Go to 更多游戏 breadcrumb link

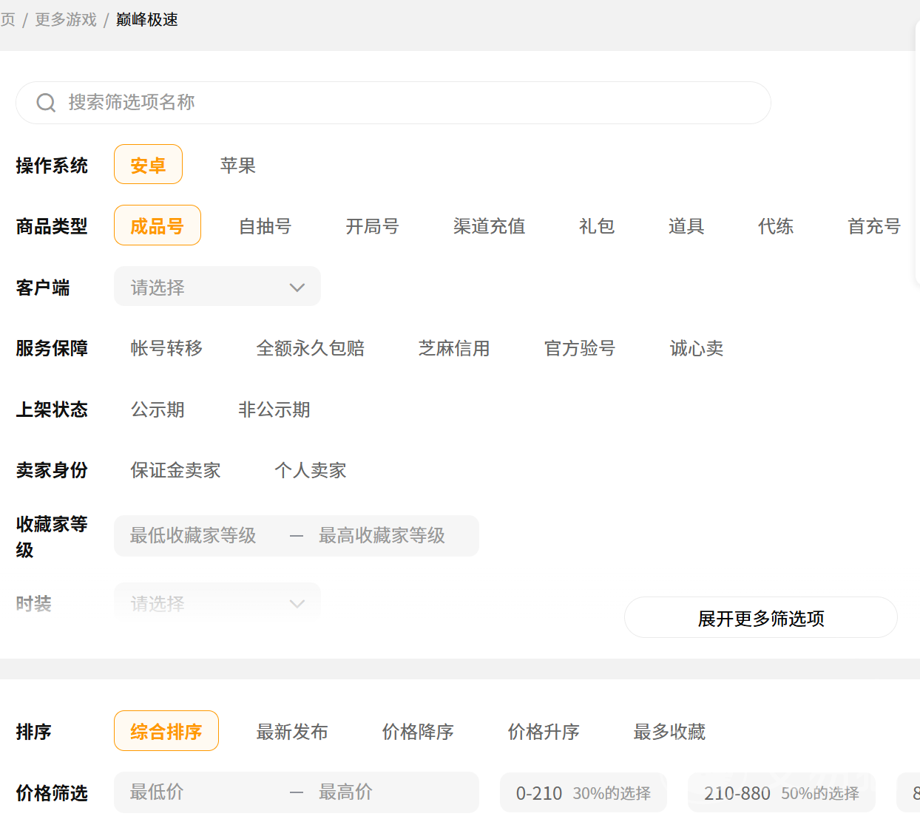[66, 20]
